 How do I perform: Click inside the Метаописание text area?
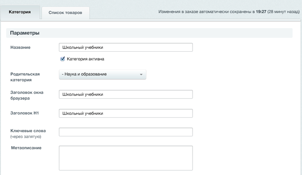126,158
